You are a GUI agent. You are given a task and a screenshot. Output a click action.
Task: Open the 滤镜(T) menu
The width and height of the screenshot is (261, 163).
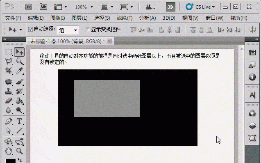[124, 18]
